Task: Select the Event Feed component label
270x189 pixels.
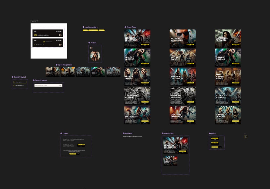Action: click(131, 27)
